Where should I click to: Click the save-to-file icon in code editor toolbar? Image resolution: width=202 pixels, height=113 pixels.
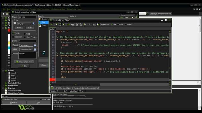pos(60,24)
